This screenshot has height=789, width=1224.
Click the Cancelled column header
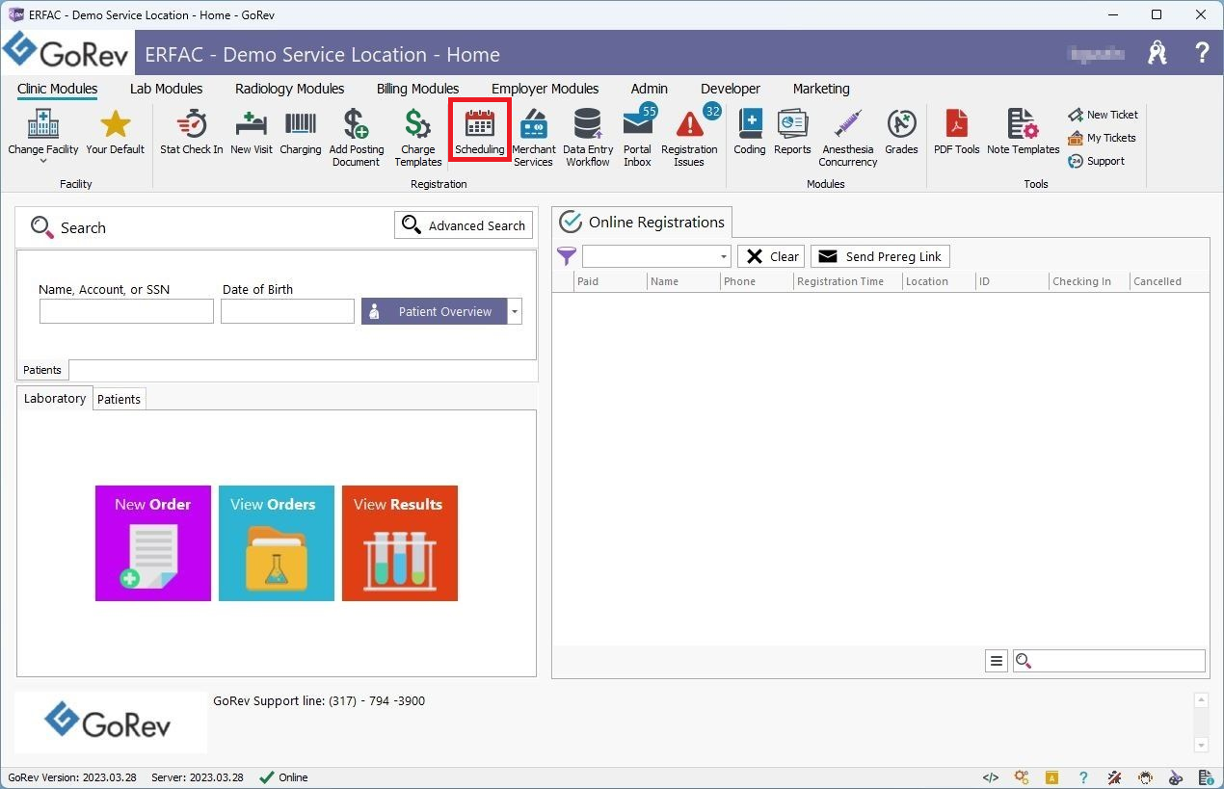coord(1169,281)
